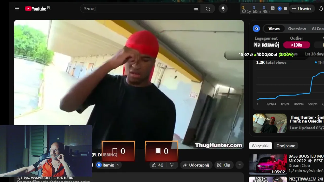Click the stopwatch icon in vidIQ header bar
Screen dimensions: 324x182
point(244,11)
